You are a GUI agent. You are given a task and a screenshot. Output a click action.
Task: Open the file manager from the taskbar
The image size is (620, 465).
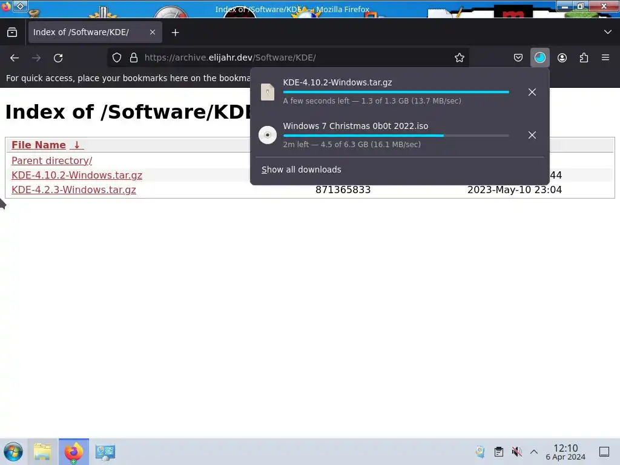(x=42, y=452)
